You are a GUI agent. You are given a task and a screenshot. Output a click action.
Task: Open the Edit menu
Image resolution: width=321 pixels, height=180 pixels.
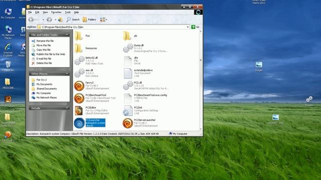pos(37,12)
